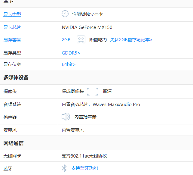Click the camera frame icon next to 集成摄像头
The width and height of the screenshot is (193, 175).
point(93,92)
